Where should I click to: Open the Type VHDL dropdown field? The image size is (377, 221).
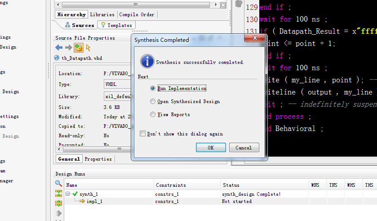(x=117, y=85)
